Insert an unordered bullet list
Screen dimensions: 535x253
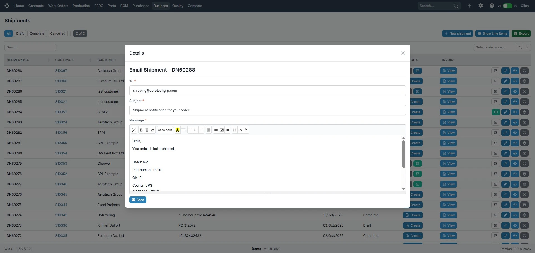pyautogui.click(x=190, y=130)
